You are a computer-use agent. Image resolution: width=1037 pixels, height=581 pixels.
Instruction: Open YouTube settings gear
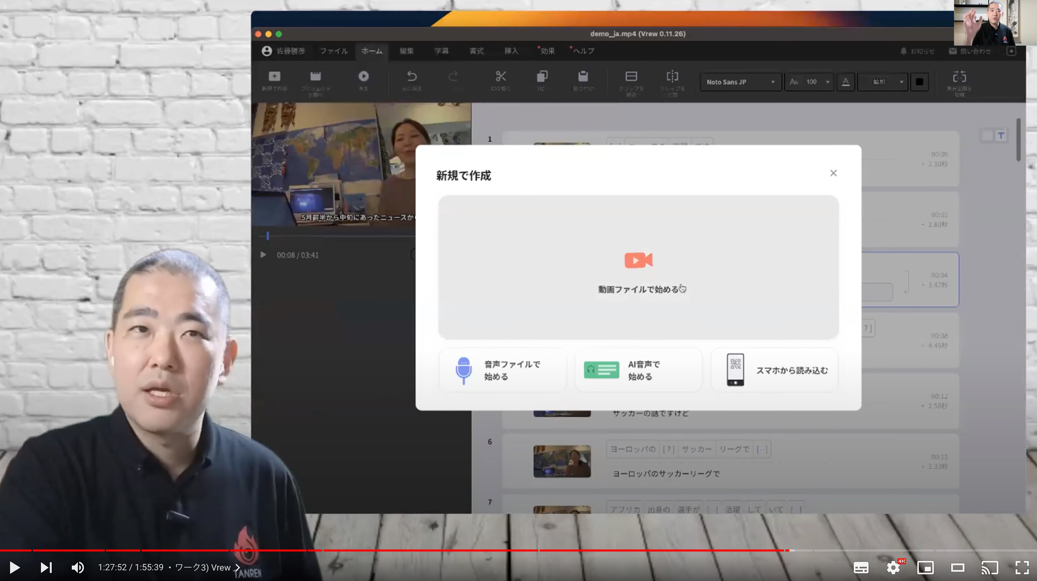click(x=893, y=568)
